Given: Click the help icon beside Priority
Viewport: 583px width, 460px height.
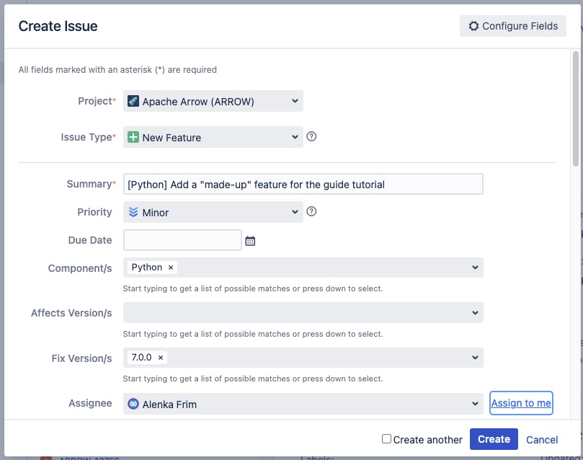Looking at the screenshot, I should (311, 211).
